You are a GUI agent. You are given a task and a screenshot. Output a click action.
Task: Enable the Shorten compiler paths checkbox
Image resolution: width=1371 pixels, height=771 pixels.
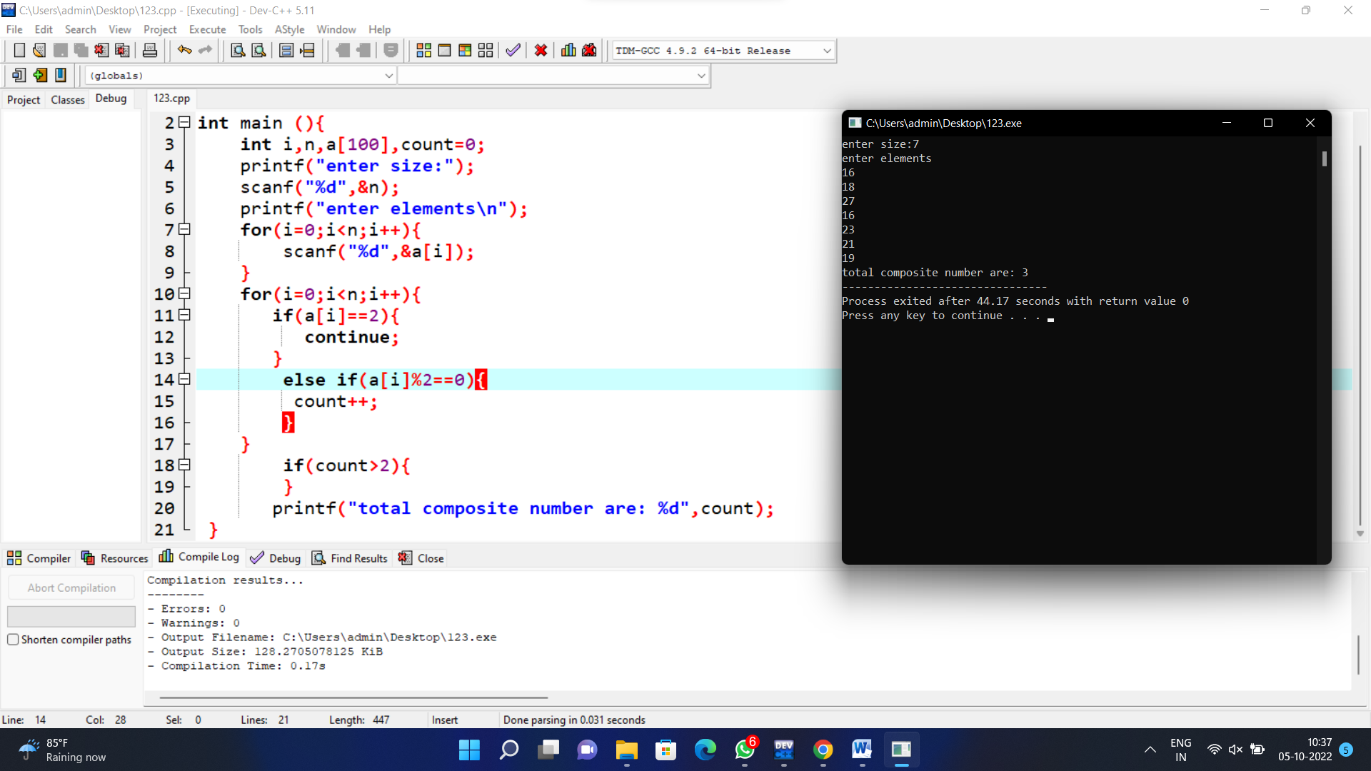[x=13, y=640]
